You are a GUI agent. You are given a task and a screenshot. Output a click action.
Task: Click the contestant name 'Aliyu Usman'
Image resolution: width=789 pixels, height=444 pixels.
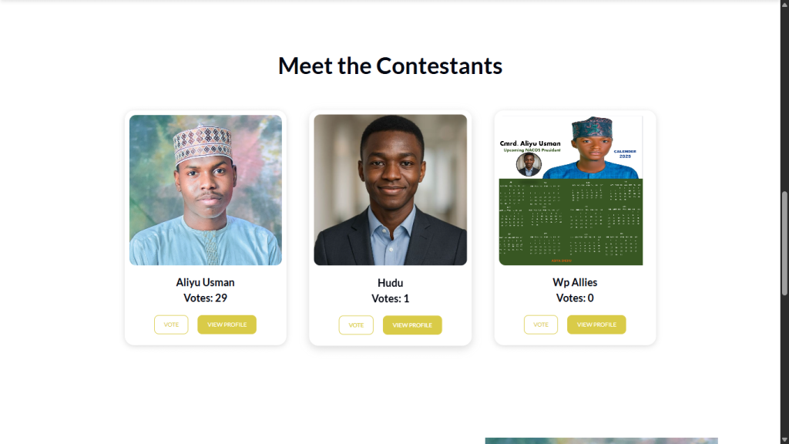click(205, 282)
